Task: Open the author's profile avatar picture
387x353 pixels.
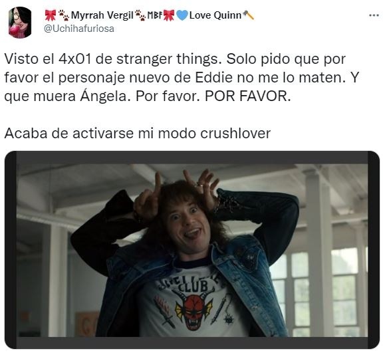Action: [x=20, y=23]
